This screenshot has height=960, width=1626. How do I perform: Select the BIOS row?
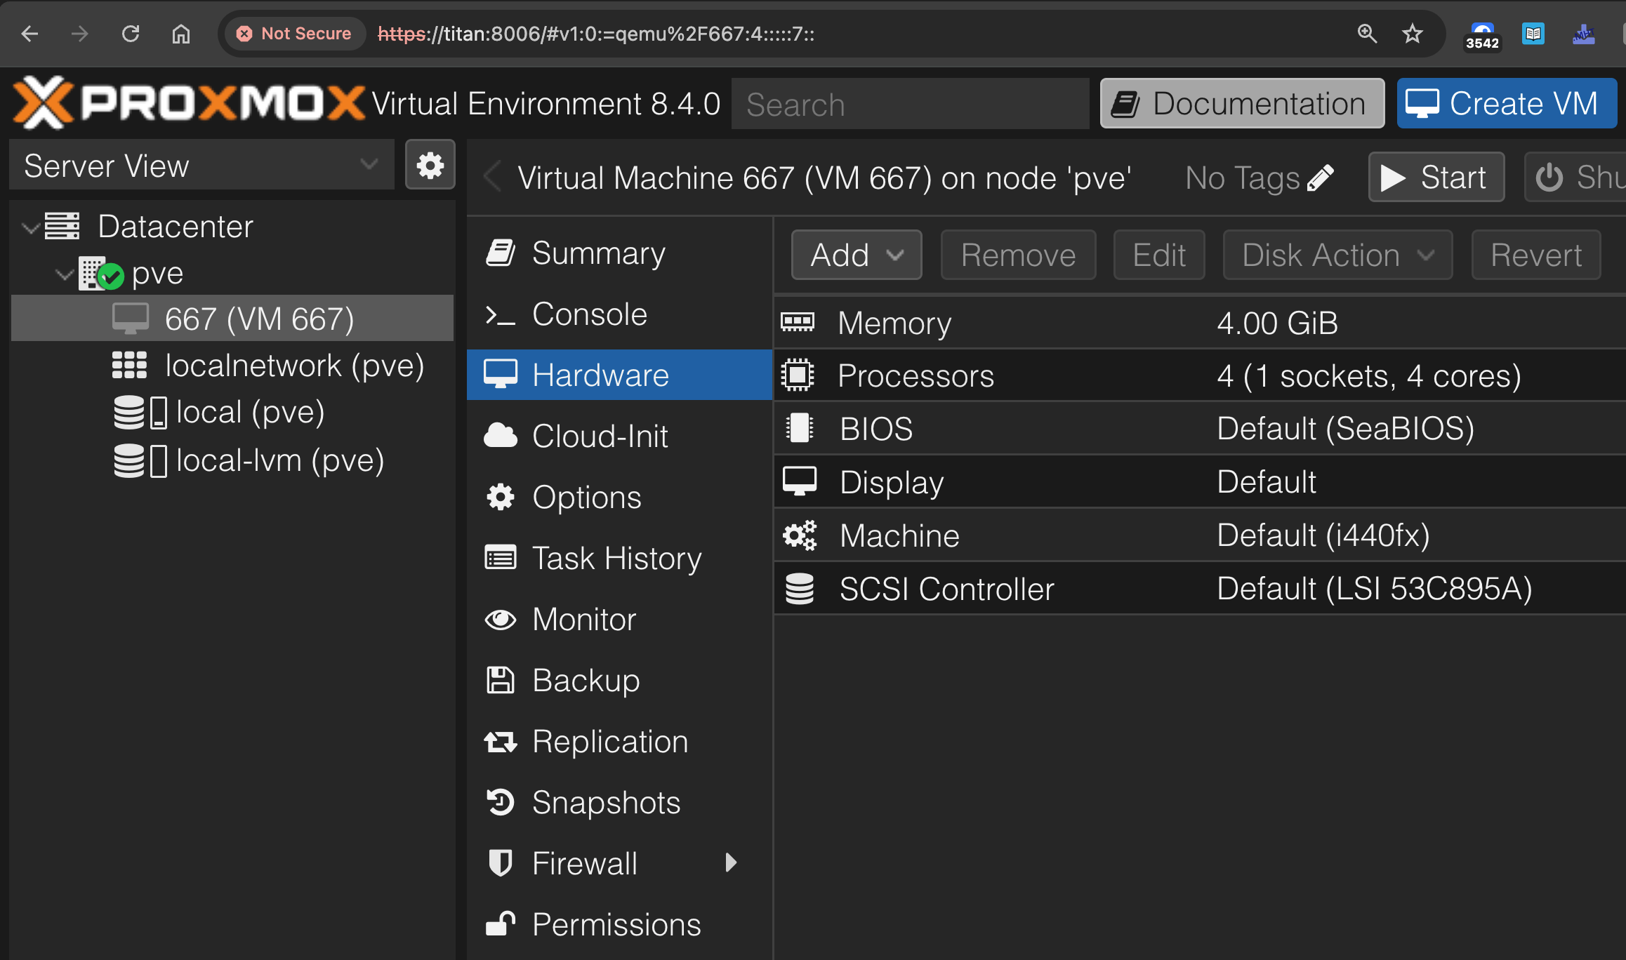[x=1199, y=429]
